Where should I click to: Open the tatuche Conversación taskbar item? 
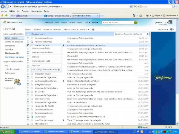pos(81,132)
